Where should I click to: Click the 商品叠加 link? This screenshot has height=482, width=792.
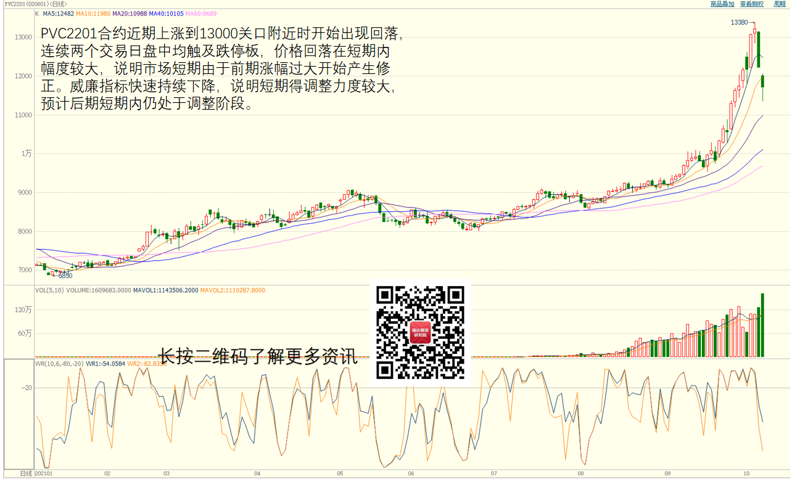[x=722, y=4]
